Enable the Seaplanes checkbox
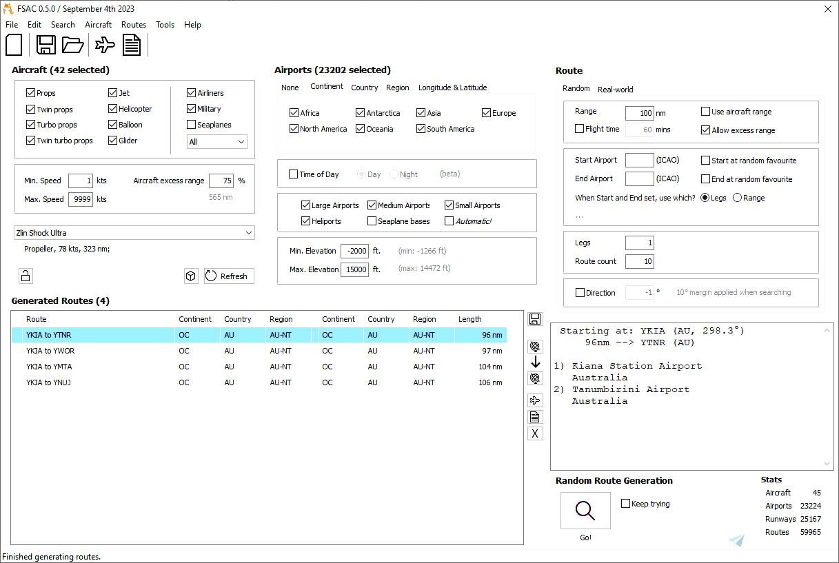 tap(192, 125)
